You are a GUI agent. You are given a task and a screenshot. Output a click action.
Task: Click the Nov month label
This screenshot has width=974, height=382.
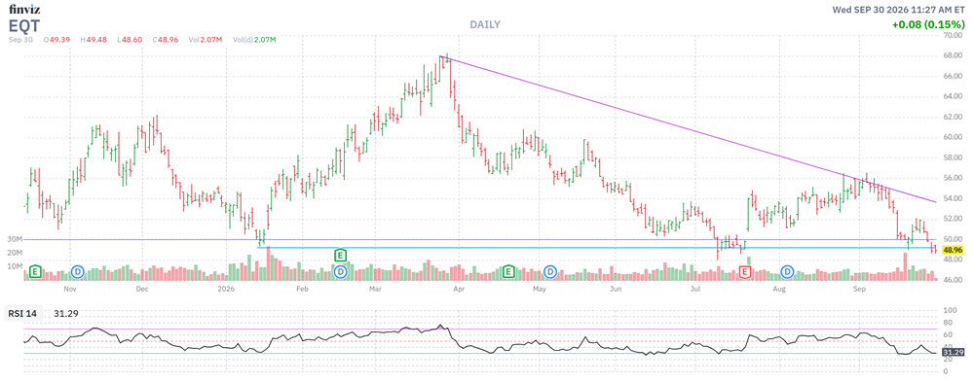(70, 289)
